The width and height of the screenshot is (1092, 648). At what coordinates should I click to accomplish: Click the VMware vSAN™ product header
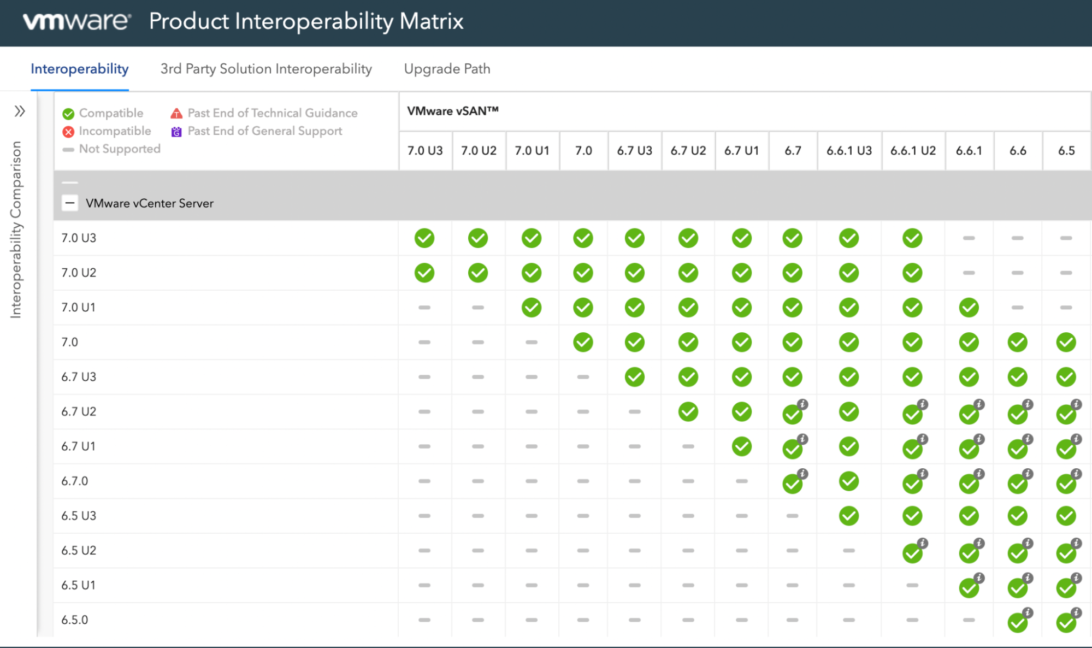pyautogui.click(x=453, y=111)
